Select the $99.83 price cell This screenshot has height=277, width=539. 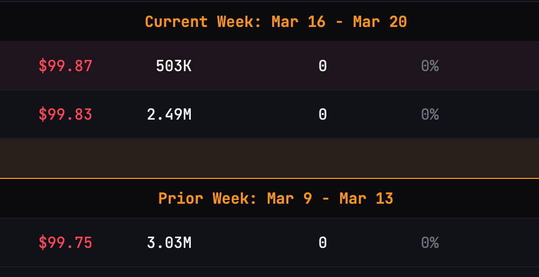tap(65, 115)
